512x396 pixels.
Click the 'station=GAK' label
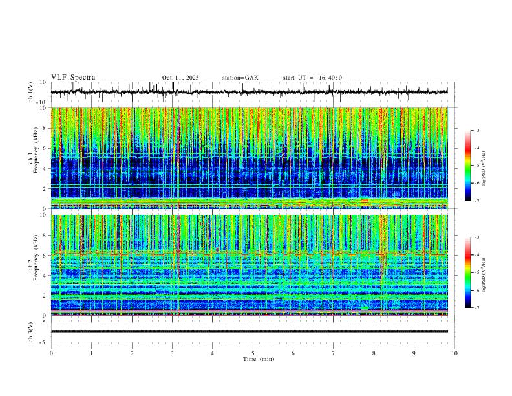pos(240,78)
